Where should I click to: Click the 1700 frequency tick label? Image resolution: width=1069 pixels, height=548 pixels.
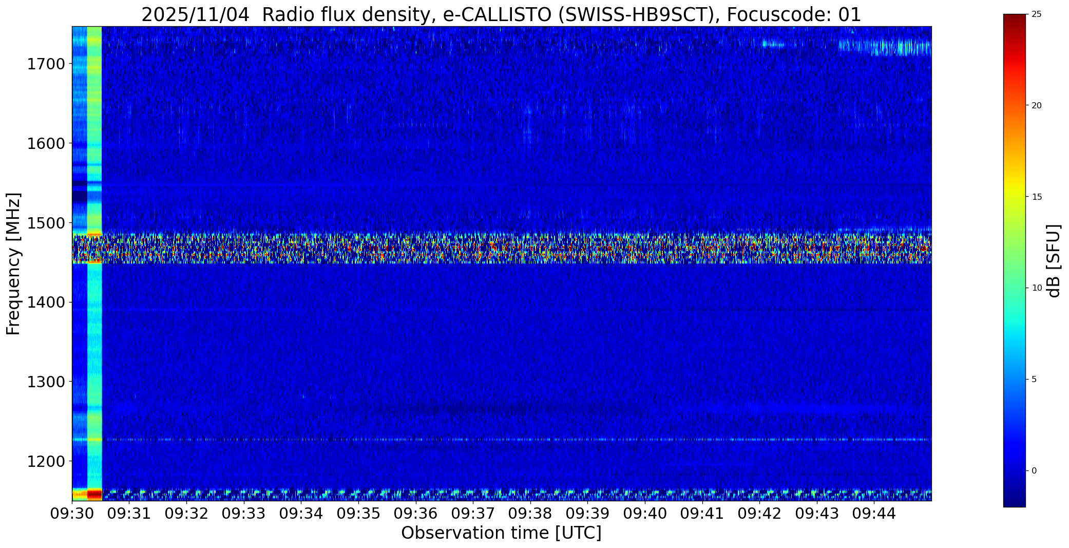pos(46,64)
